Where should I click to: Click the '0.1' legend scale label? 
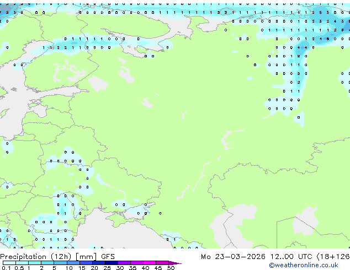click(x=6, y=268)
